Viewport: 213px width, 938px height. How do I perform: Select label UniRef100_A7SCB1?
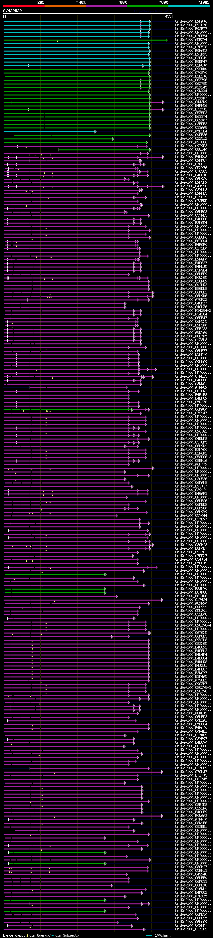tap(191, 680)
